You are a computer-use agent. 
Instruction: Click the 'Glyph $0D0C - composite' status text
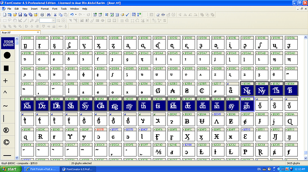pos(19,163)
